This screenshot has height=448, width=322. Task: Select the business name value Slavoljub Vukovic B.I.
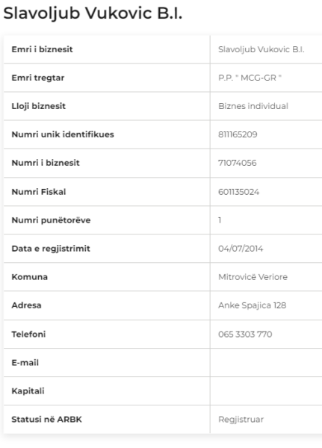pos(261,49)
